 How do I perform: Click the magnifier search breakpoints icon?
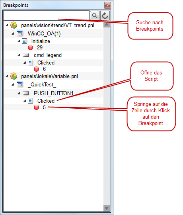[x=95, y=16]
